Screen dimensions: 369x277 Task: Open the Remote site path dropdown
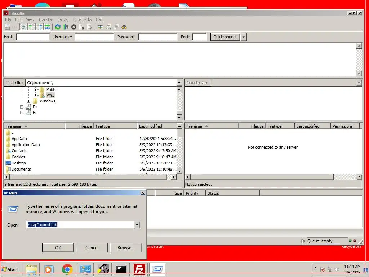tap(359, 83)
